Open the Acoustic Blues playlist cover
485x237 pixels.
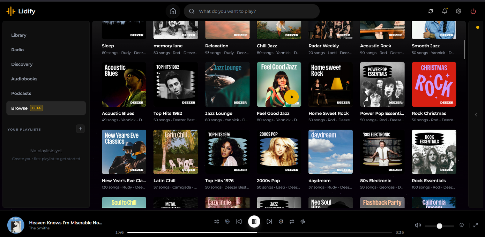(x=124, y=84)
